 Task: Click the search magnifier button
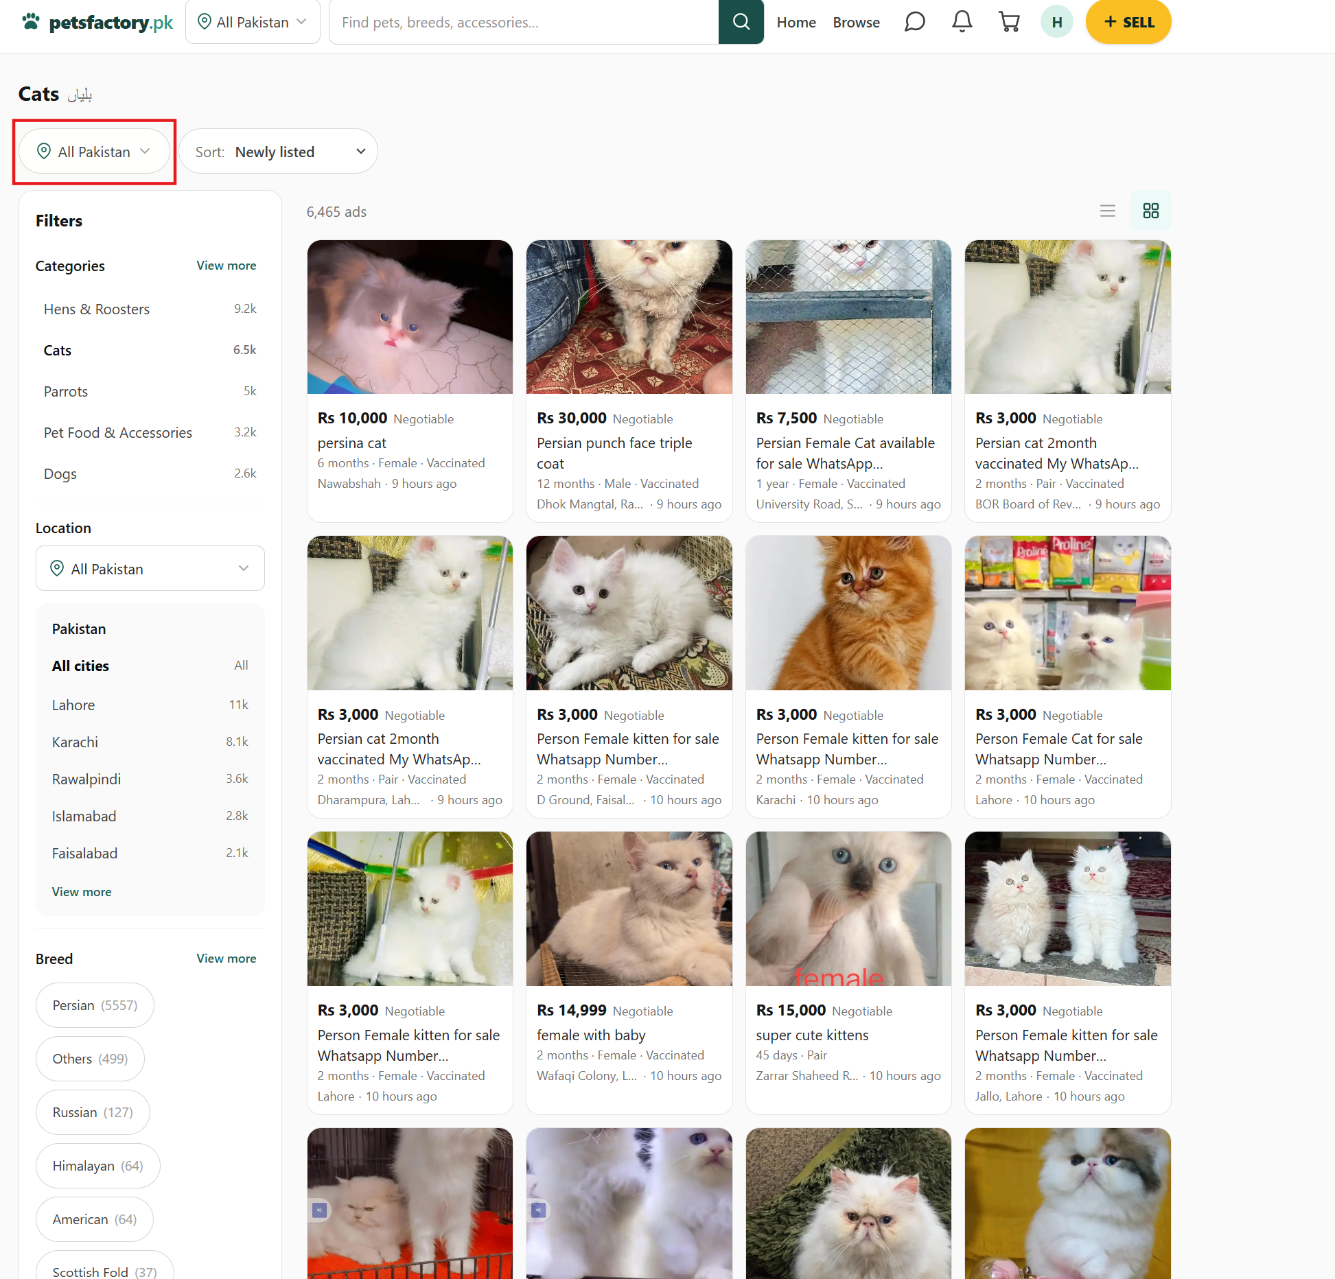[x=741, y=22]
